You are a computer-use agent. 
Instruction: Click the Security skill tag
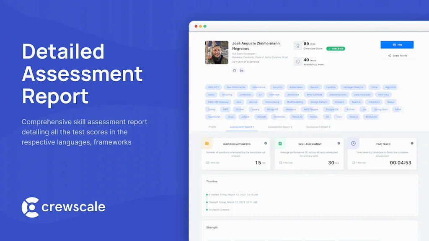(277, 87)
